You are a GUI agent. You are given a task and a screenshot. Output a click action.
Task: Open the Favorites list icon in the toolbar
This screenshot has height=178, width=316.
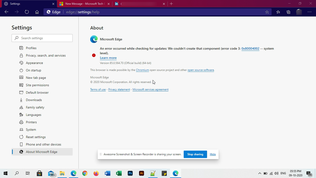[x=278, y=12]
